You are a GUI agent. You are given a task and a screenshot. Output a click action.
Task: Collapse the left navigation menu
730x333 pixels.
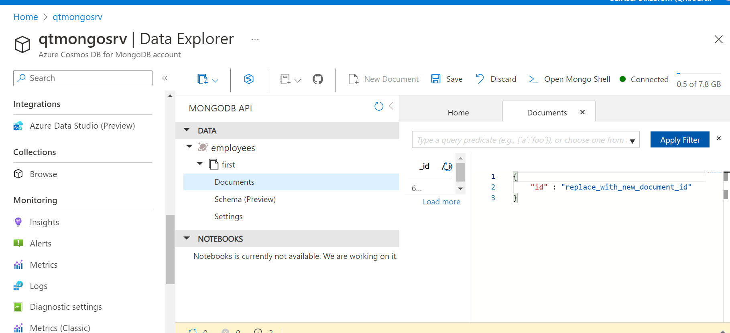[165, 78]
